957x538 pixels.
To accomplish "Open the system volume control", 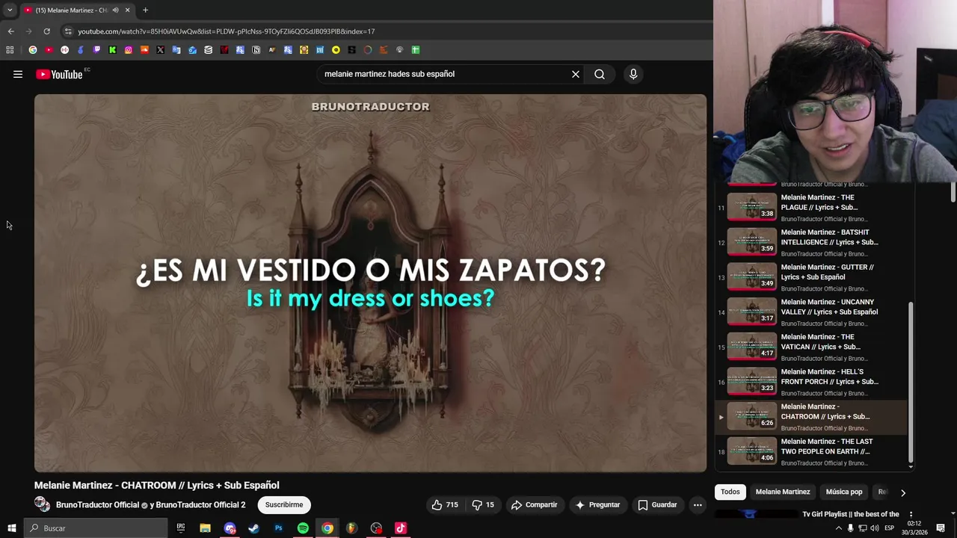I will (x=875, y=528).
